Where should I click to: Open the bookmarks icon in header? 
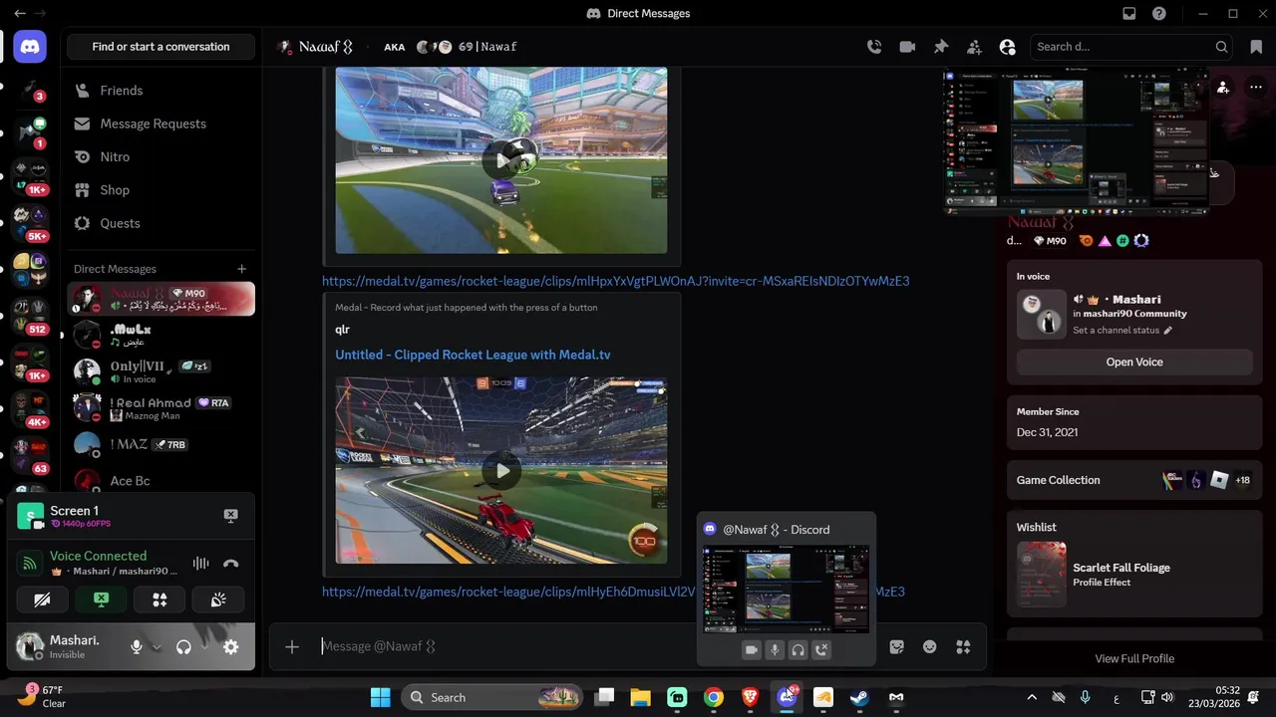pyautogui.click(x=1255, y=47)
